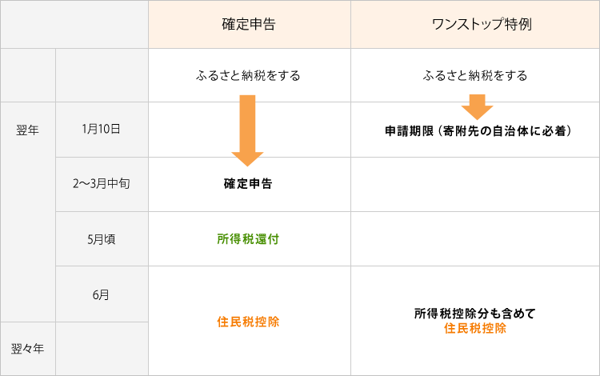Click orange 住民税控除 in 確定申告 column

(x=248, y=322)
